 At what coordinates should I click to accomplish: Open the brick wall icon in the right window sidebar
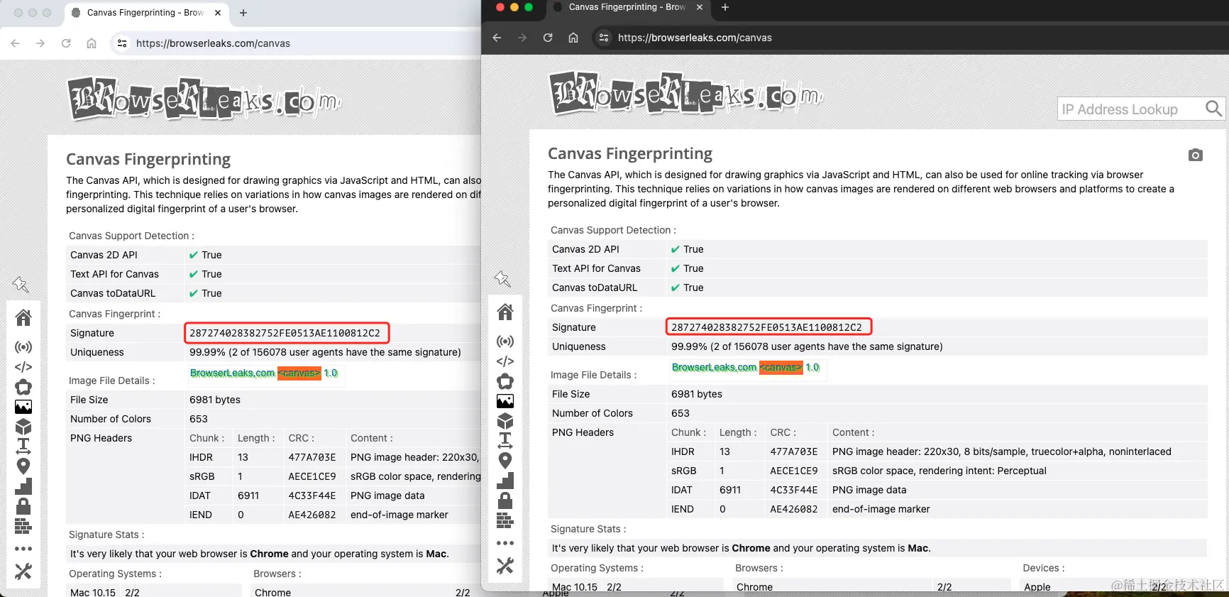pos(505,520)
